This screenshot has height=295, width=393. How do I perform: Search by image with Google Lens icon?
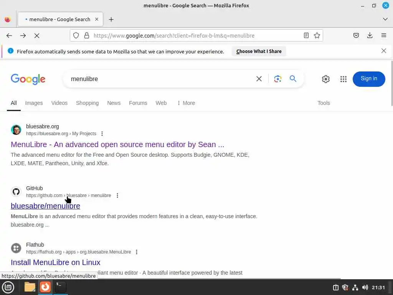pyautogui.click(x=278, y=79)
